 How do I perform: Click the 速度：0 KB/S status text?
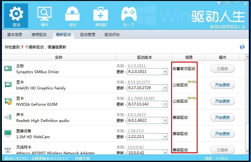pyautogui.click(x=216, y=159)
